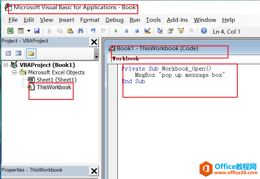The height and width of the screenshot is (179, 260).
Task: Select VBAProject (Book1) in project tree
Action: [47, 65]
